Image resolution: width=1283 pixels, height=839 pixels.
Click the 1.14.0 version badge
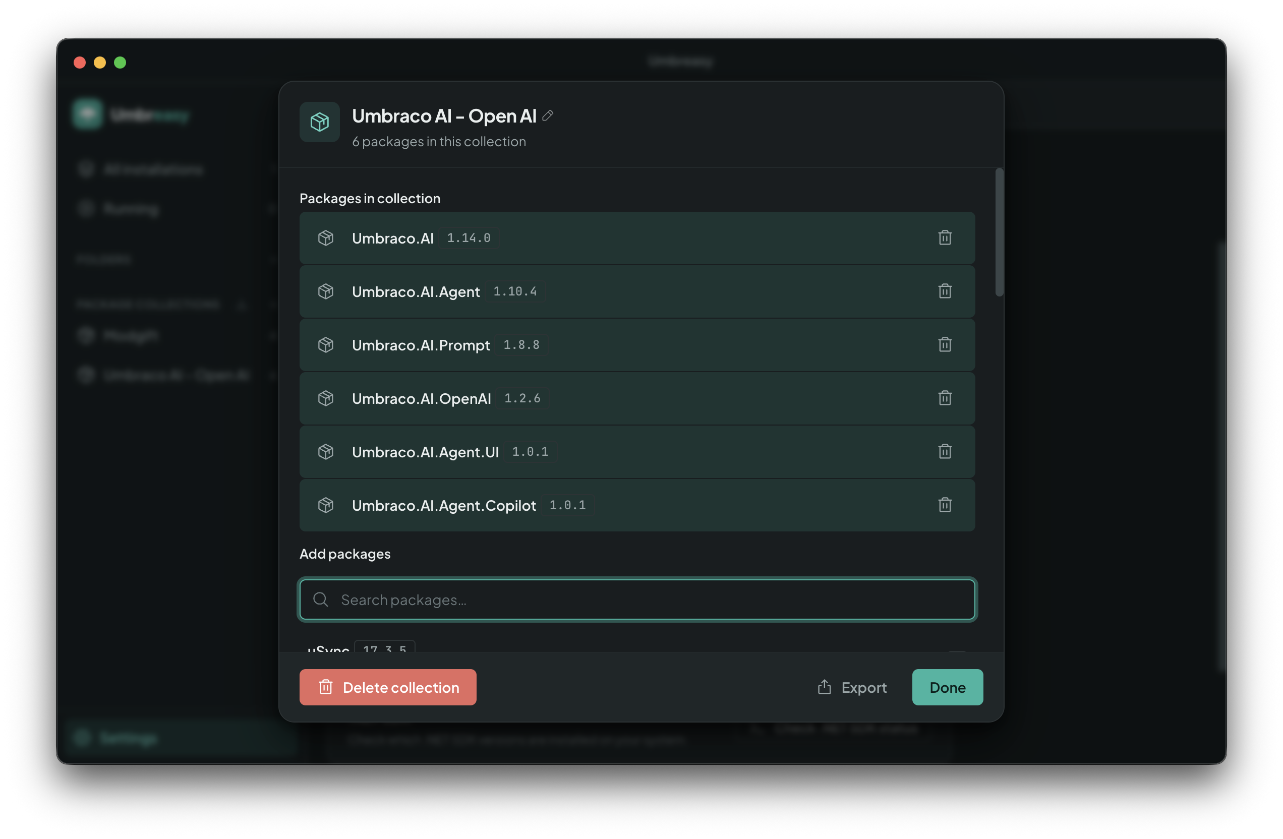tap(469, 237)
